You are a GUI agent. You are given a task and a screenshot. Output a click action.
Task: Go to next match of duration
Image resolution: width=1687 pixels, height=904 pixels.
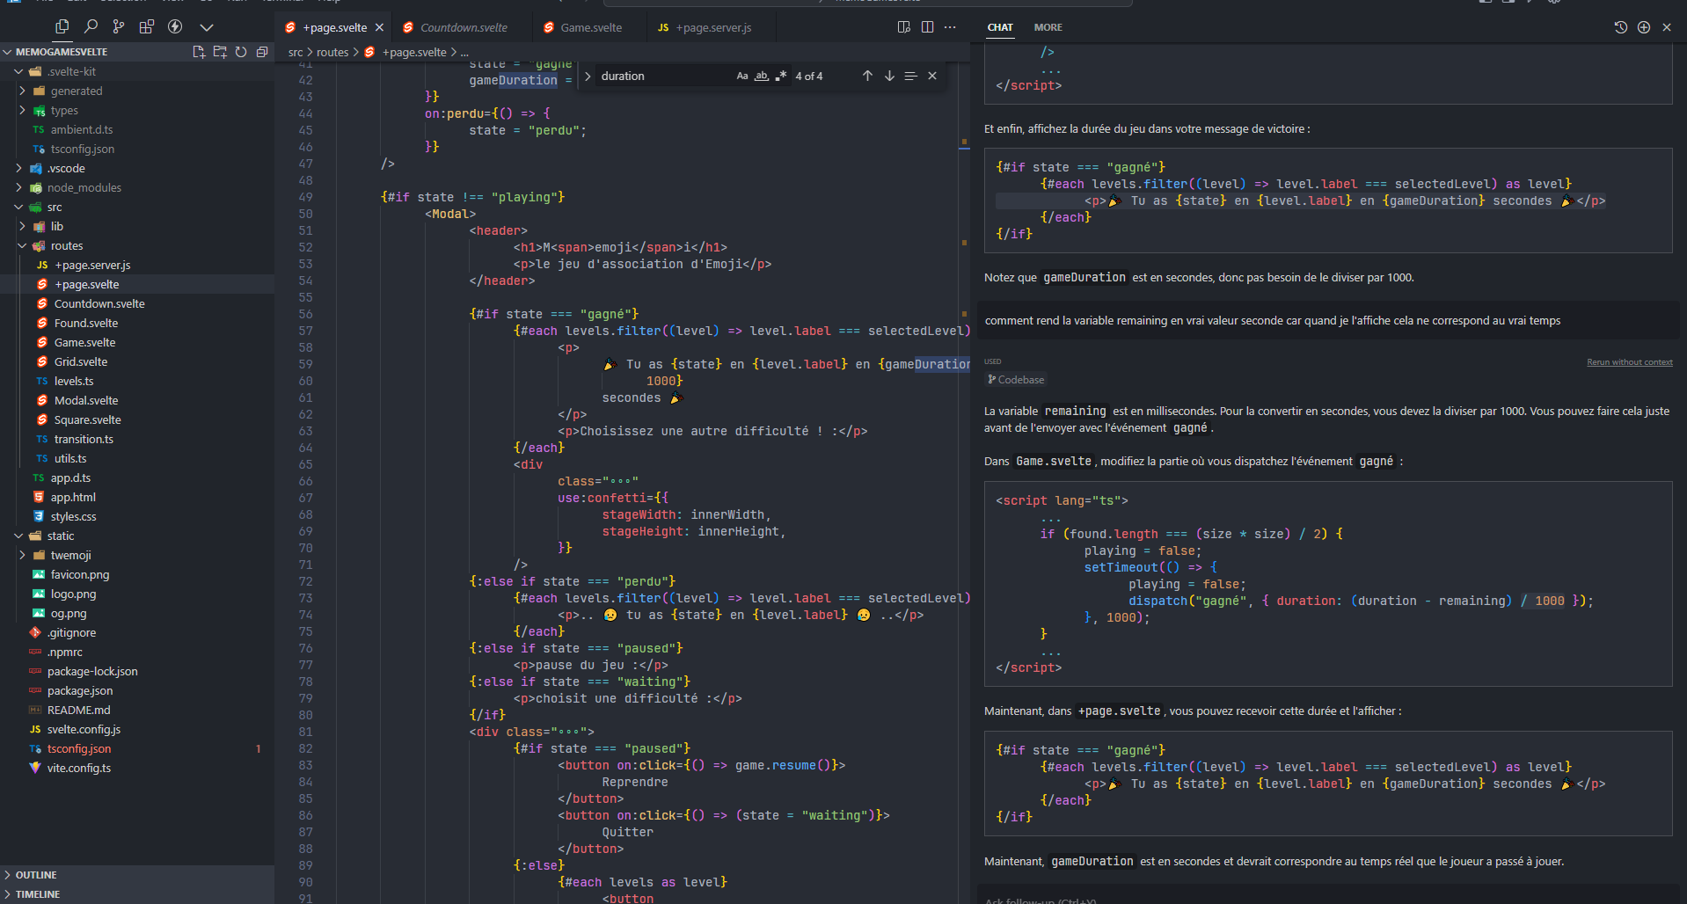(x=889, y=77)
